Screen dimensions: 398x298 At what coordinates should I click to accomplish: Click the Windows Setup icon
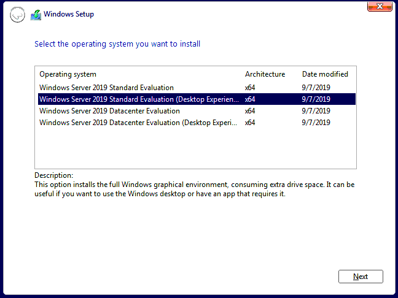coord(36,15)
